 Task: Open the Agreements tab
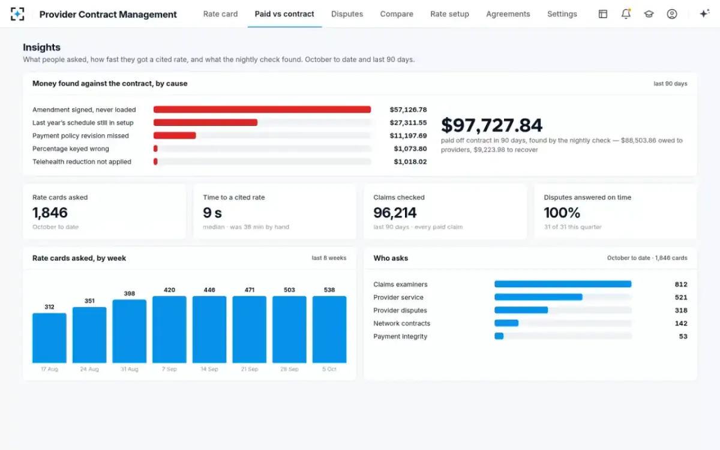click(x=508, y=14)
